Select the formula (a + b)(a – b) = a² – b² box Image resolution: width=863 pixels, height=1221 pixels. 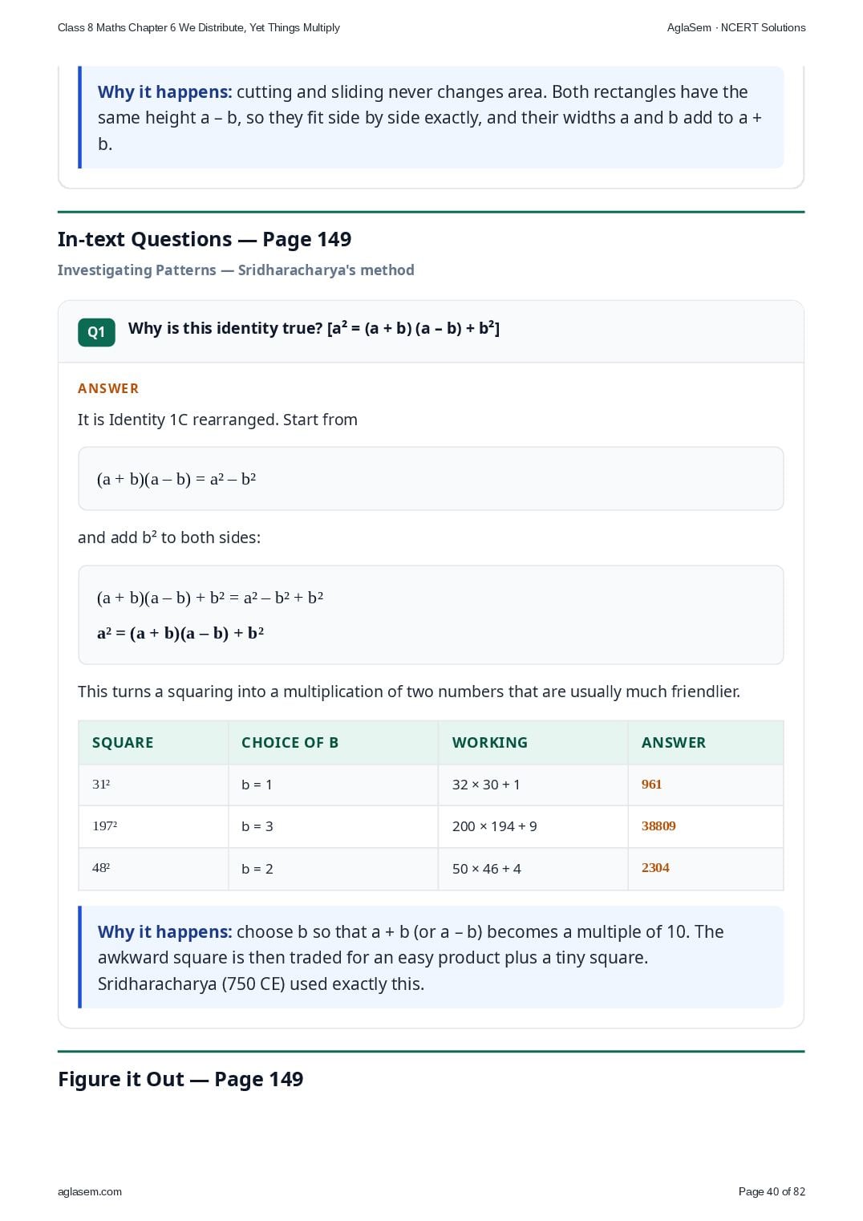pyautogui.click(x=431, y=479)
